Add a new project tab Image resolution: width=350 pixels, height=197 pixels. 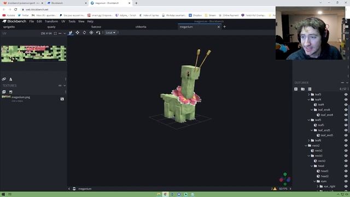(225, 27)
